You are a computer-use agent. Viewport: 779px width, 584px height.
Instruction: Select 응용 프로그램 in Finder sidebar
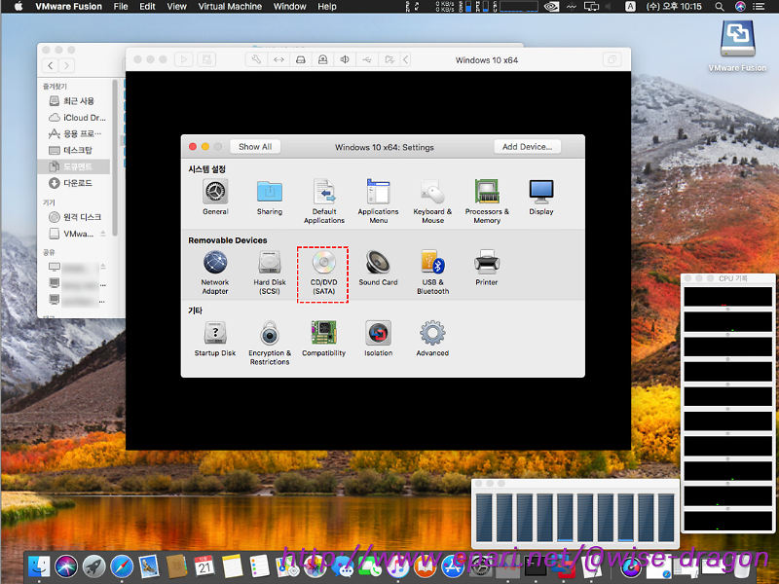pyautogui.click(x=74, y=133)
